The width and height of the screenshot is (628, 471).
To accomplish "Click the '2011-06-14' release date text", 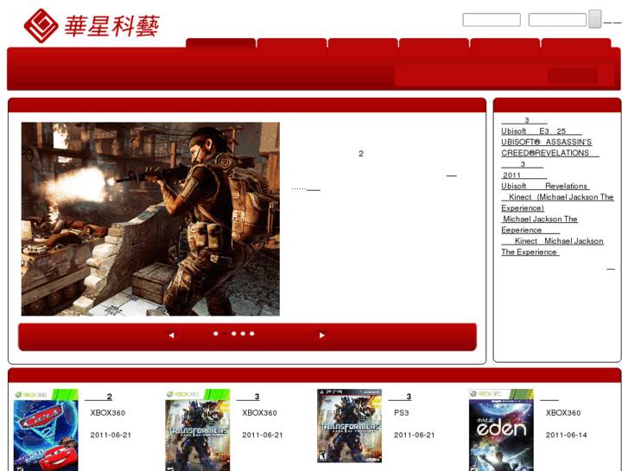I will (x=567, y=435).
